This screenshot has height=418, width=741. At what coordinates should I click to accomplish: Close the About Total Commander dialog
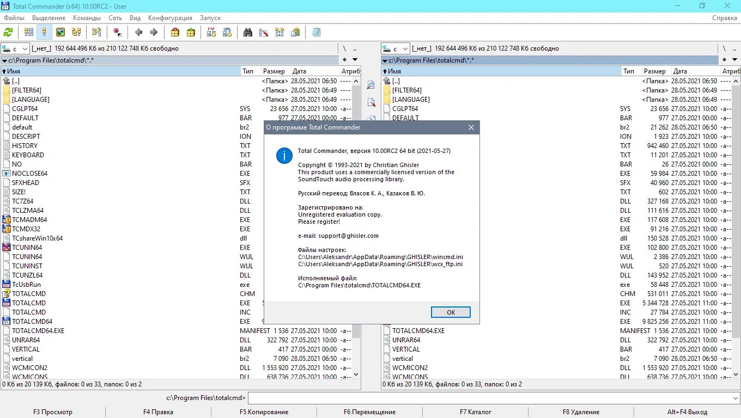[471, 127]
